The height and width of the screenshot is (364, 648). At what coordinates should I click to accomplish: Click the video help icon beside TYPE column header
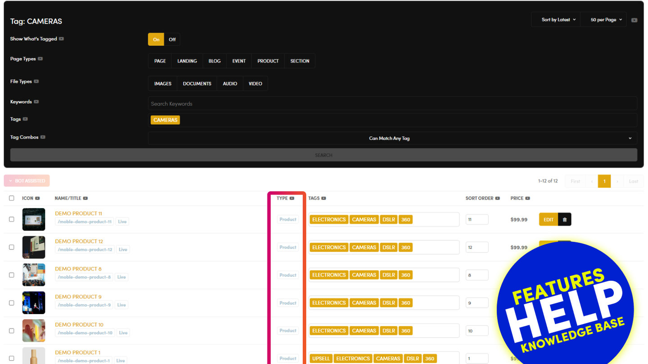pos(292,198)
